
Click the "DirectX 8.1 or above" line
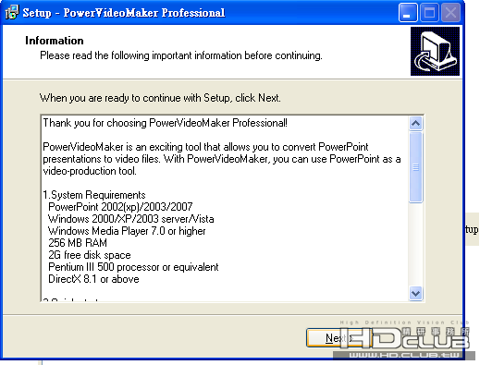click(93, 279)
